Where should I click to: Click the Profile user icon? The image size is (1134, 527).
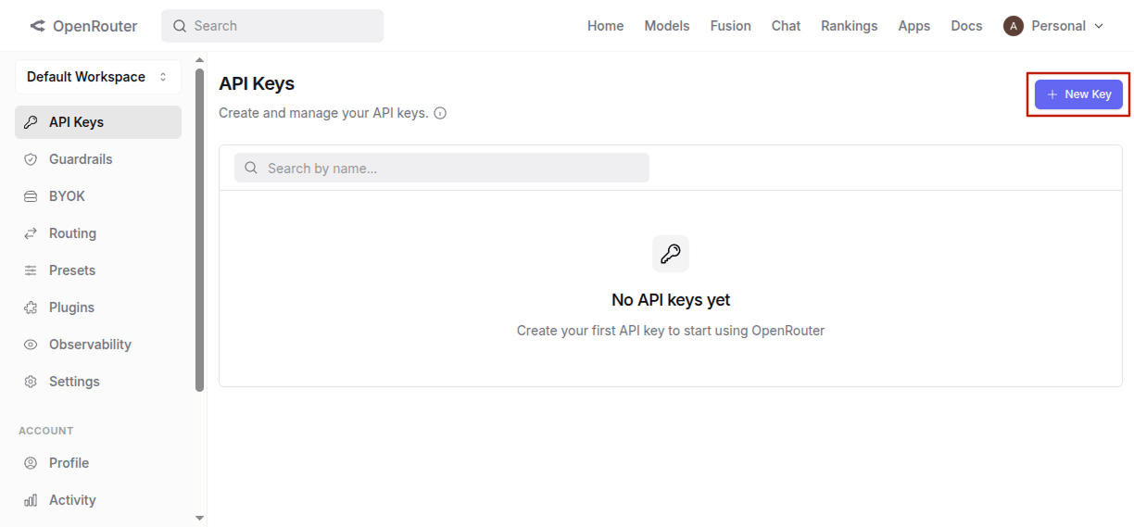pyautogui.click(x=31, y=463)
